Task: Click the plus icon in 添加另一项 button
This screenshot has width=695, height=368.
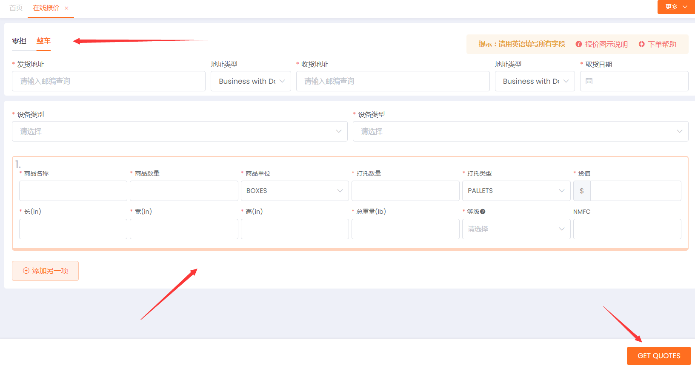Action: (26, 271)
